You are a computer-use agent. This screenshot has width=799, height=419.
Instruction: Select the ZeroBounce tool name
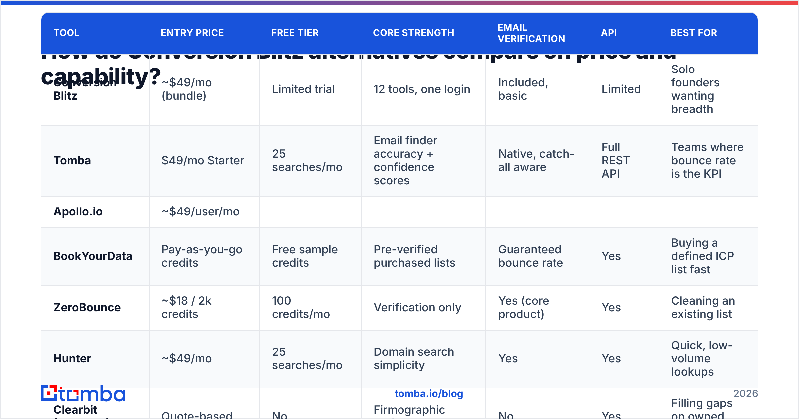(x=87, y=307)
